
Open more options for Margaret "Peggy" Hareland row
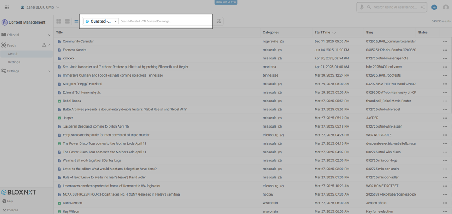(445, 84)
